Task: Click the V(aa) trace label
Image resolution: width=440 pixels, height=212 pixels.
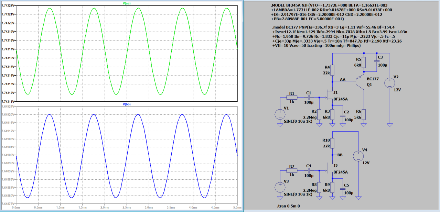Action: tap(127, 3)
